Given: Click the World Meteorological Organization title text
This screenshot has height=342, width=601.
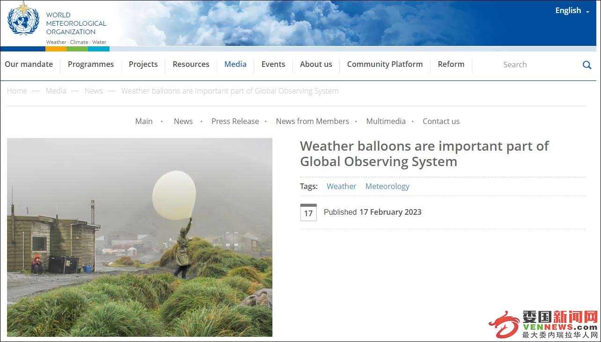Looking at the screenshot, I should pos(76,23).
